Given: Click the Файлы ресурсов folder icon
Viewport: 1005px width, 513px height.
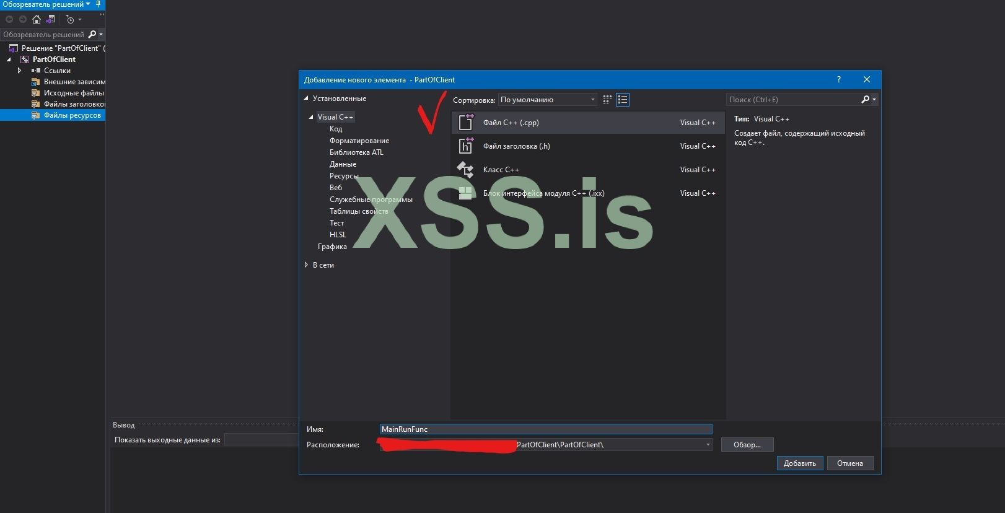Looking at the screenshot, I should [x=36, y=115].
